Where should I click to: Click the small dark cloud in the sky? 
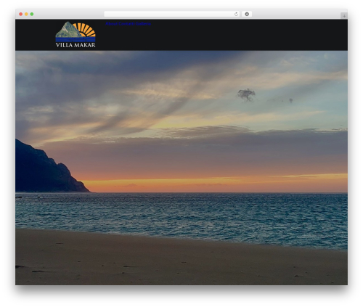click(x=246, y=94)
